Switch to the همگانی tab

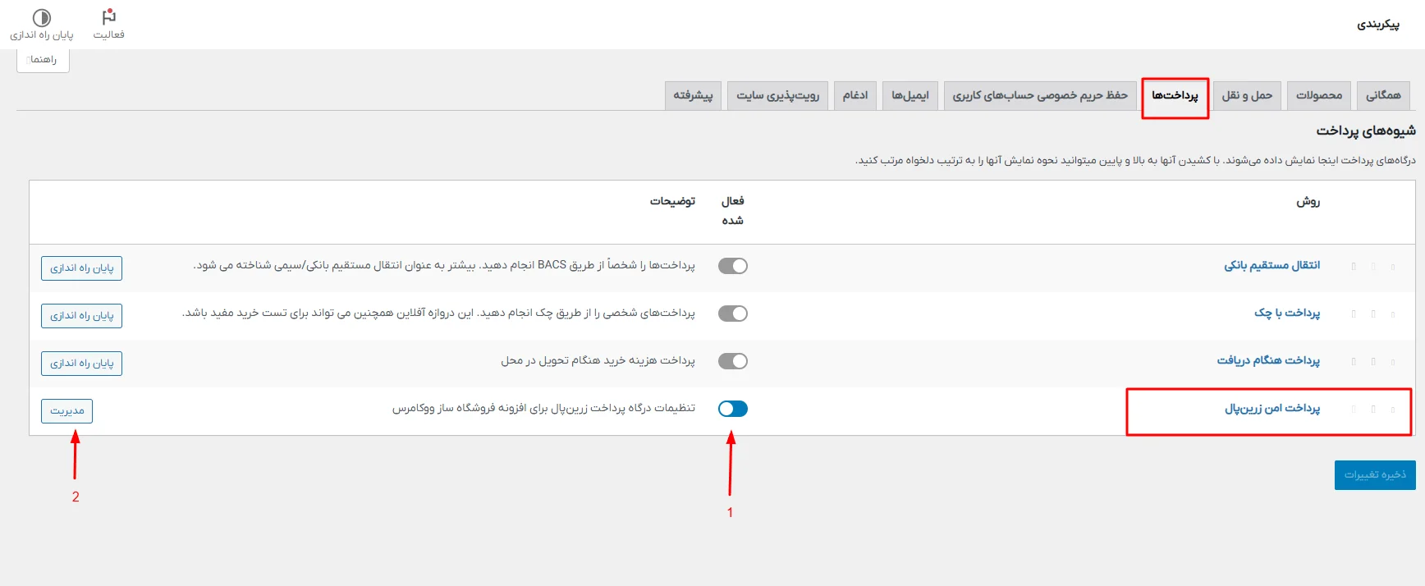point(1383,95)
